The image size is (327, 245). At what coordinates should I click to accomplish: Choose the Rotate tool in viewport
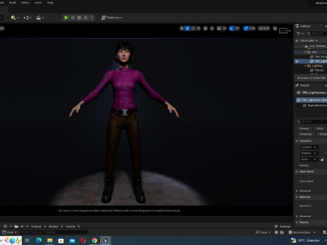(193, 29)
